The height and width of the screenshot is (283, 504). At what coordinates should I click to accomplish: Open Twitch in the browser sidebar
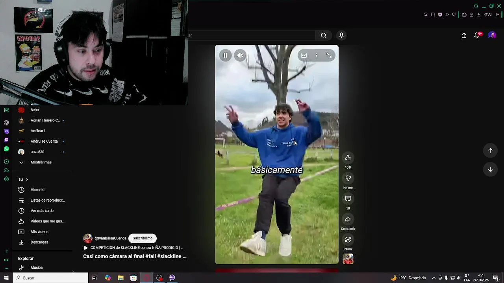[x=6, y=140]
